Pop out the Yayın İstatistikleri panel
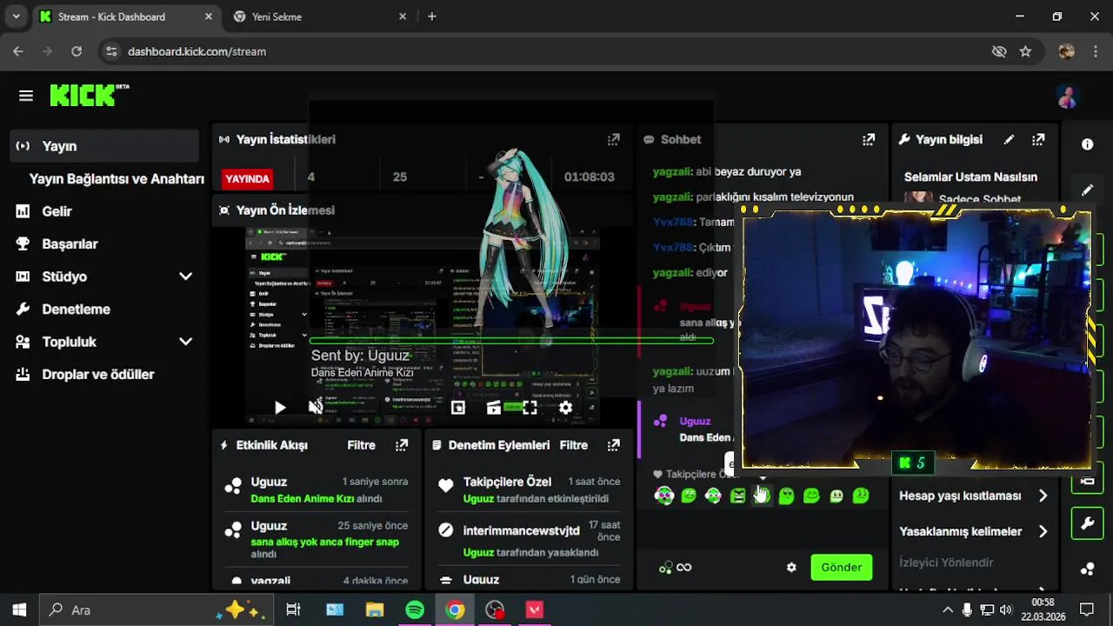The image size is (1113, 626). coord(613,139)
